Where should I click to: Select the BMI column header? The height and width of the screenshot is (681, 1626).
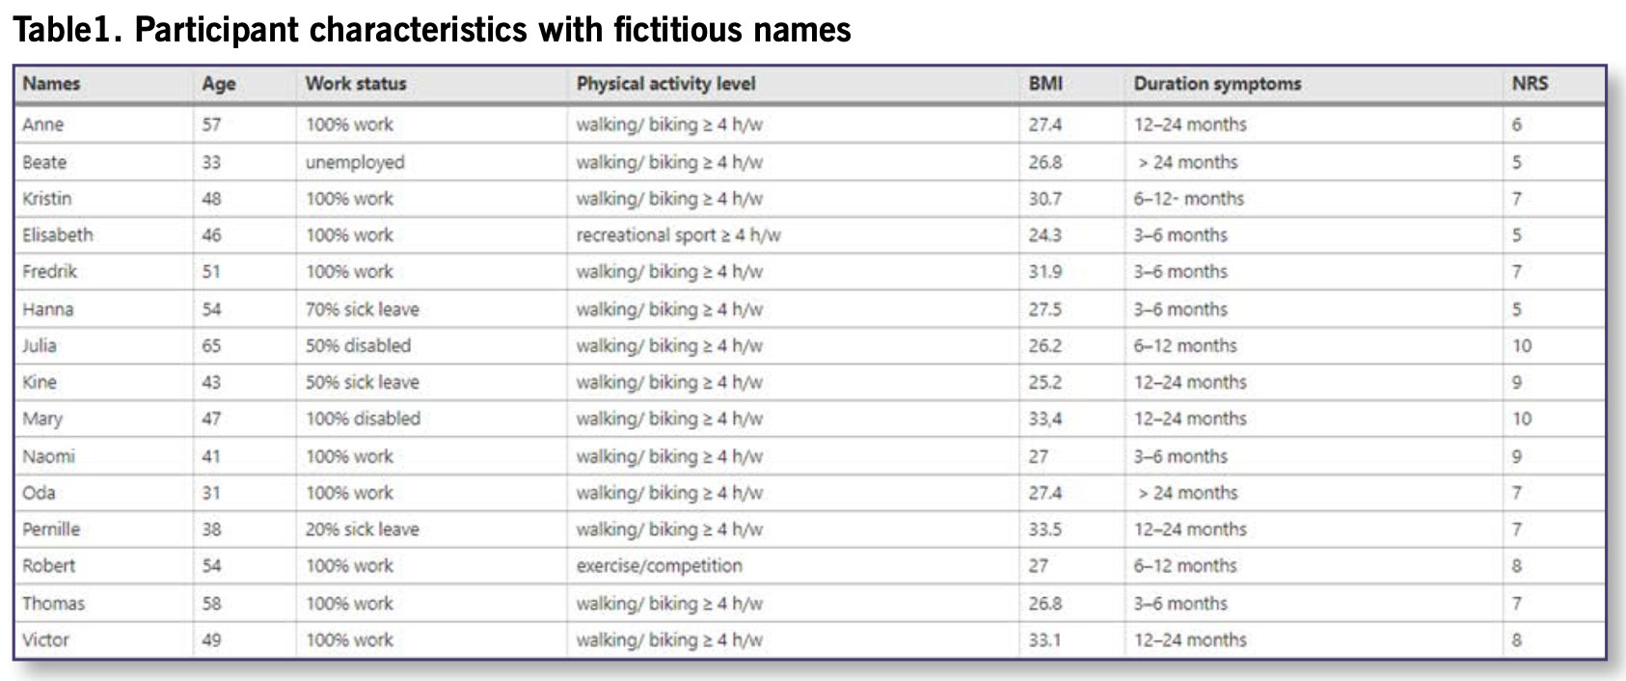point(1045,84)
